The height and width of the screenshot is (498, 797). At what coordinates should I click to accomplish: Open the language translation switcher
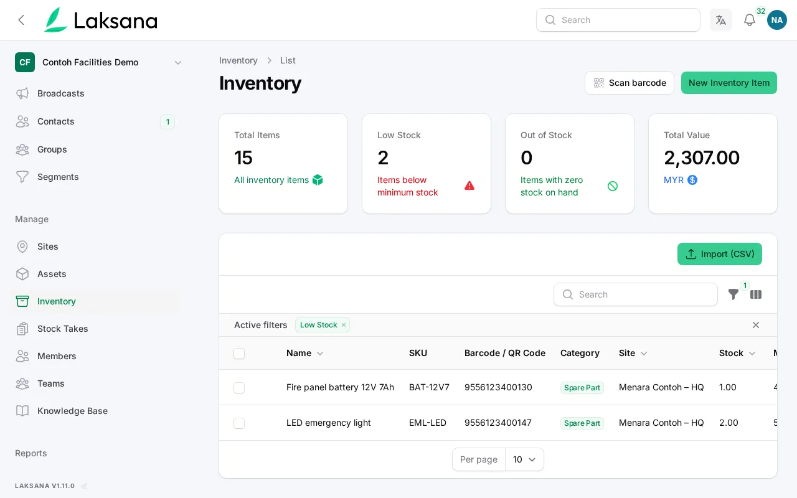(721, 20)
